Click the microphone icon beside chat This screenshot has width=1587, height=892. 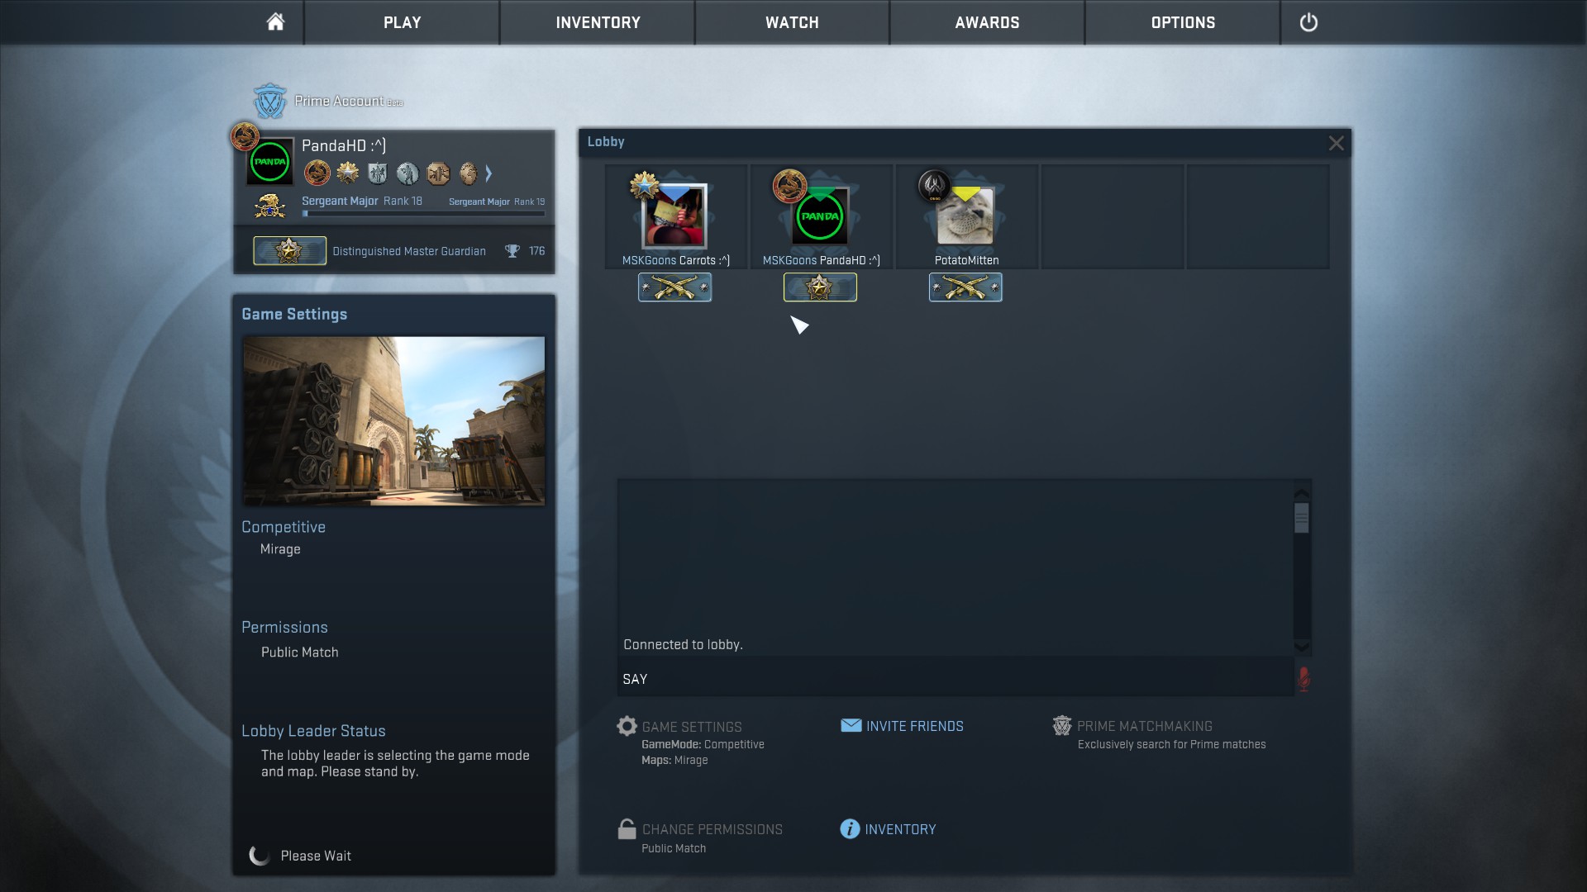click(1303, 679)
